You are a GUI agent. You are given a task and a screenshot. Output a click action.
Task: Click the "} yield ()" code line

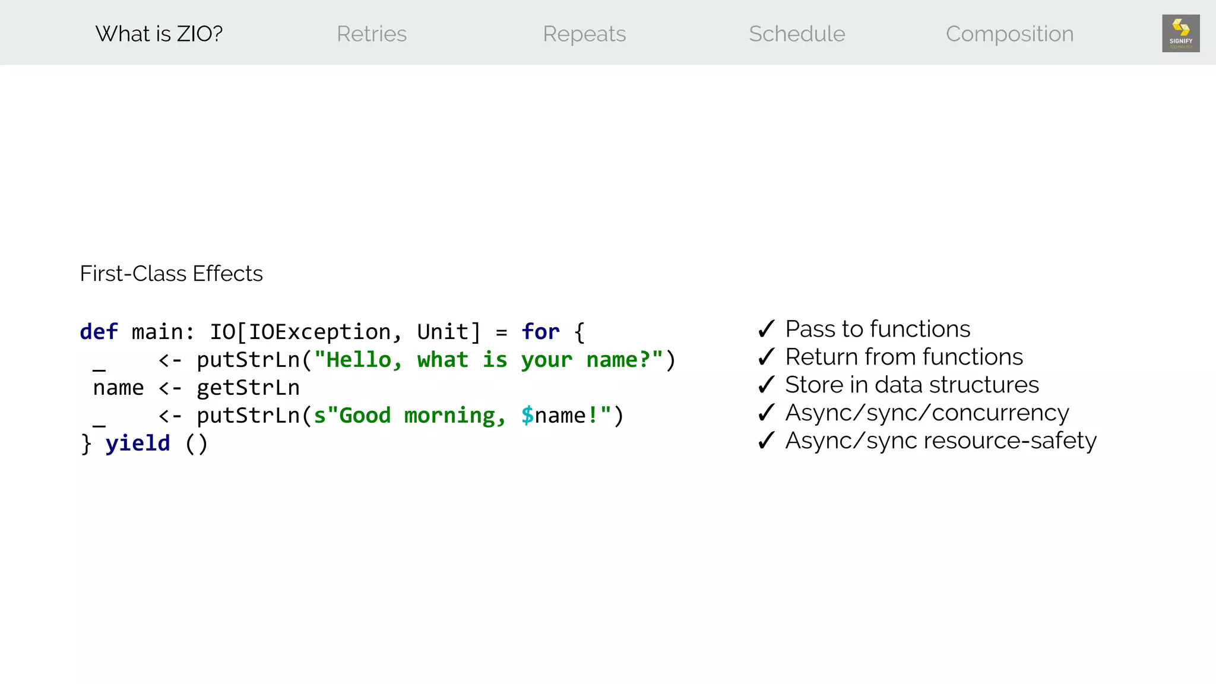point(144,444)
